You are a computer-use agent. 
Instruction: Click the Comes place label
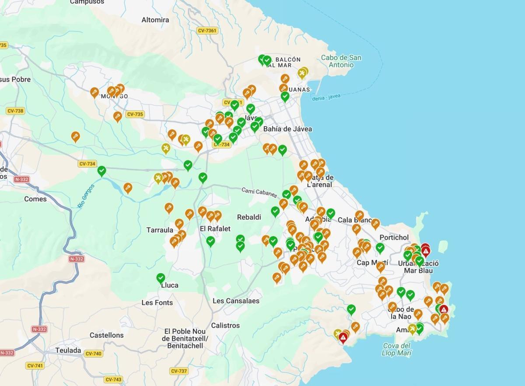click(x=35, y=199)
